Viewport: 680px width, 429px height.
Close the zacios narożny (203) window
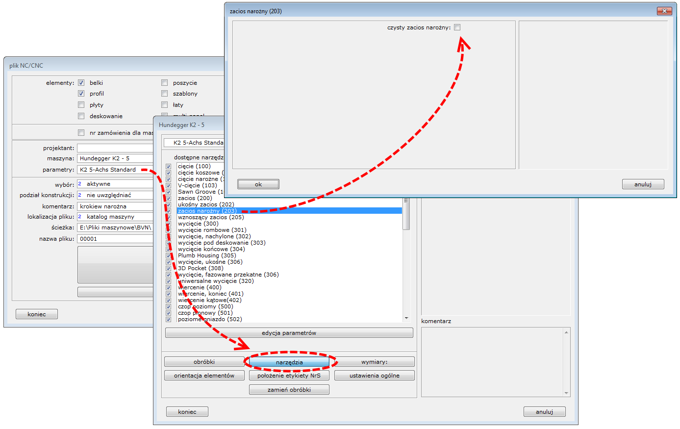click(x=664, y=11)
